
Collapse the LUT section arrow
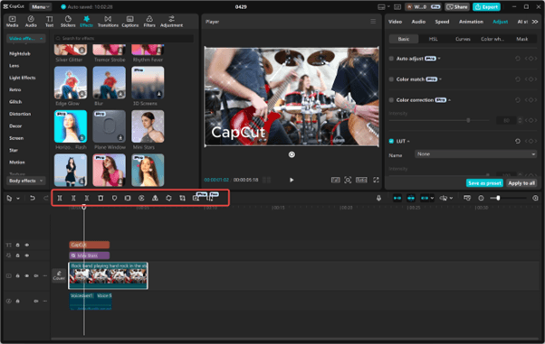coord(408,141)
